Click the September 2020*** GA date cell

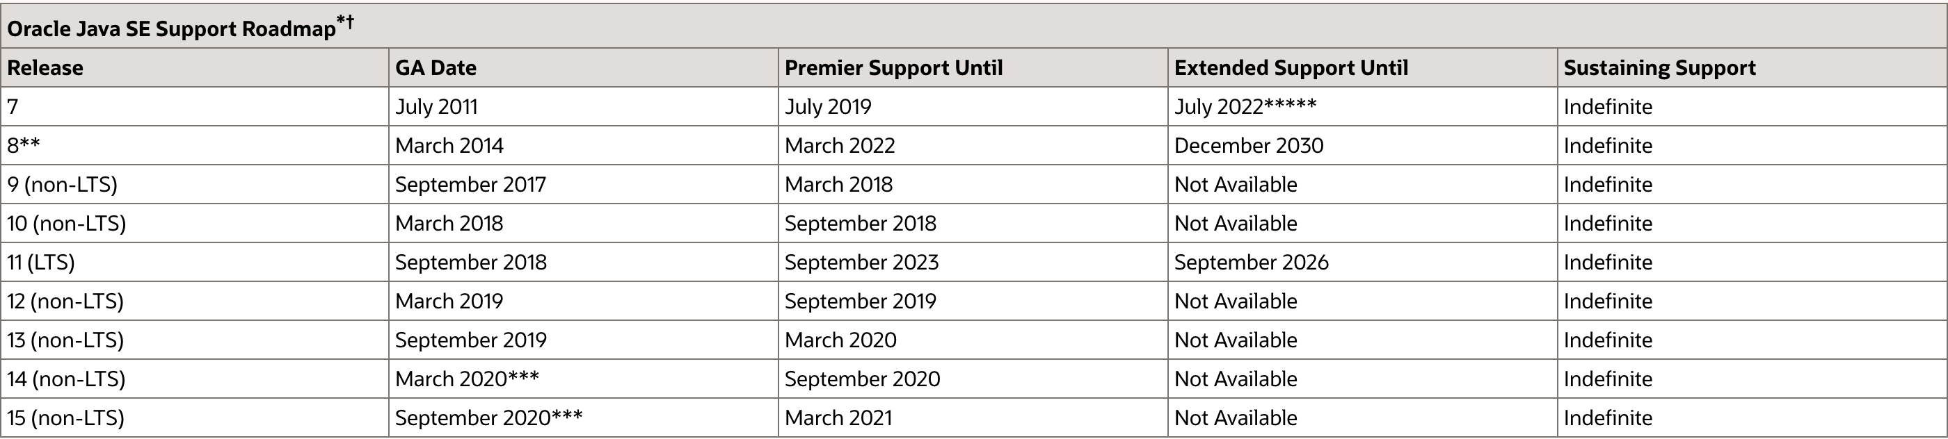488,418
